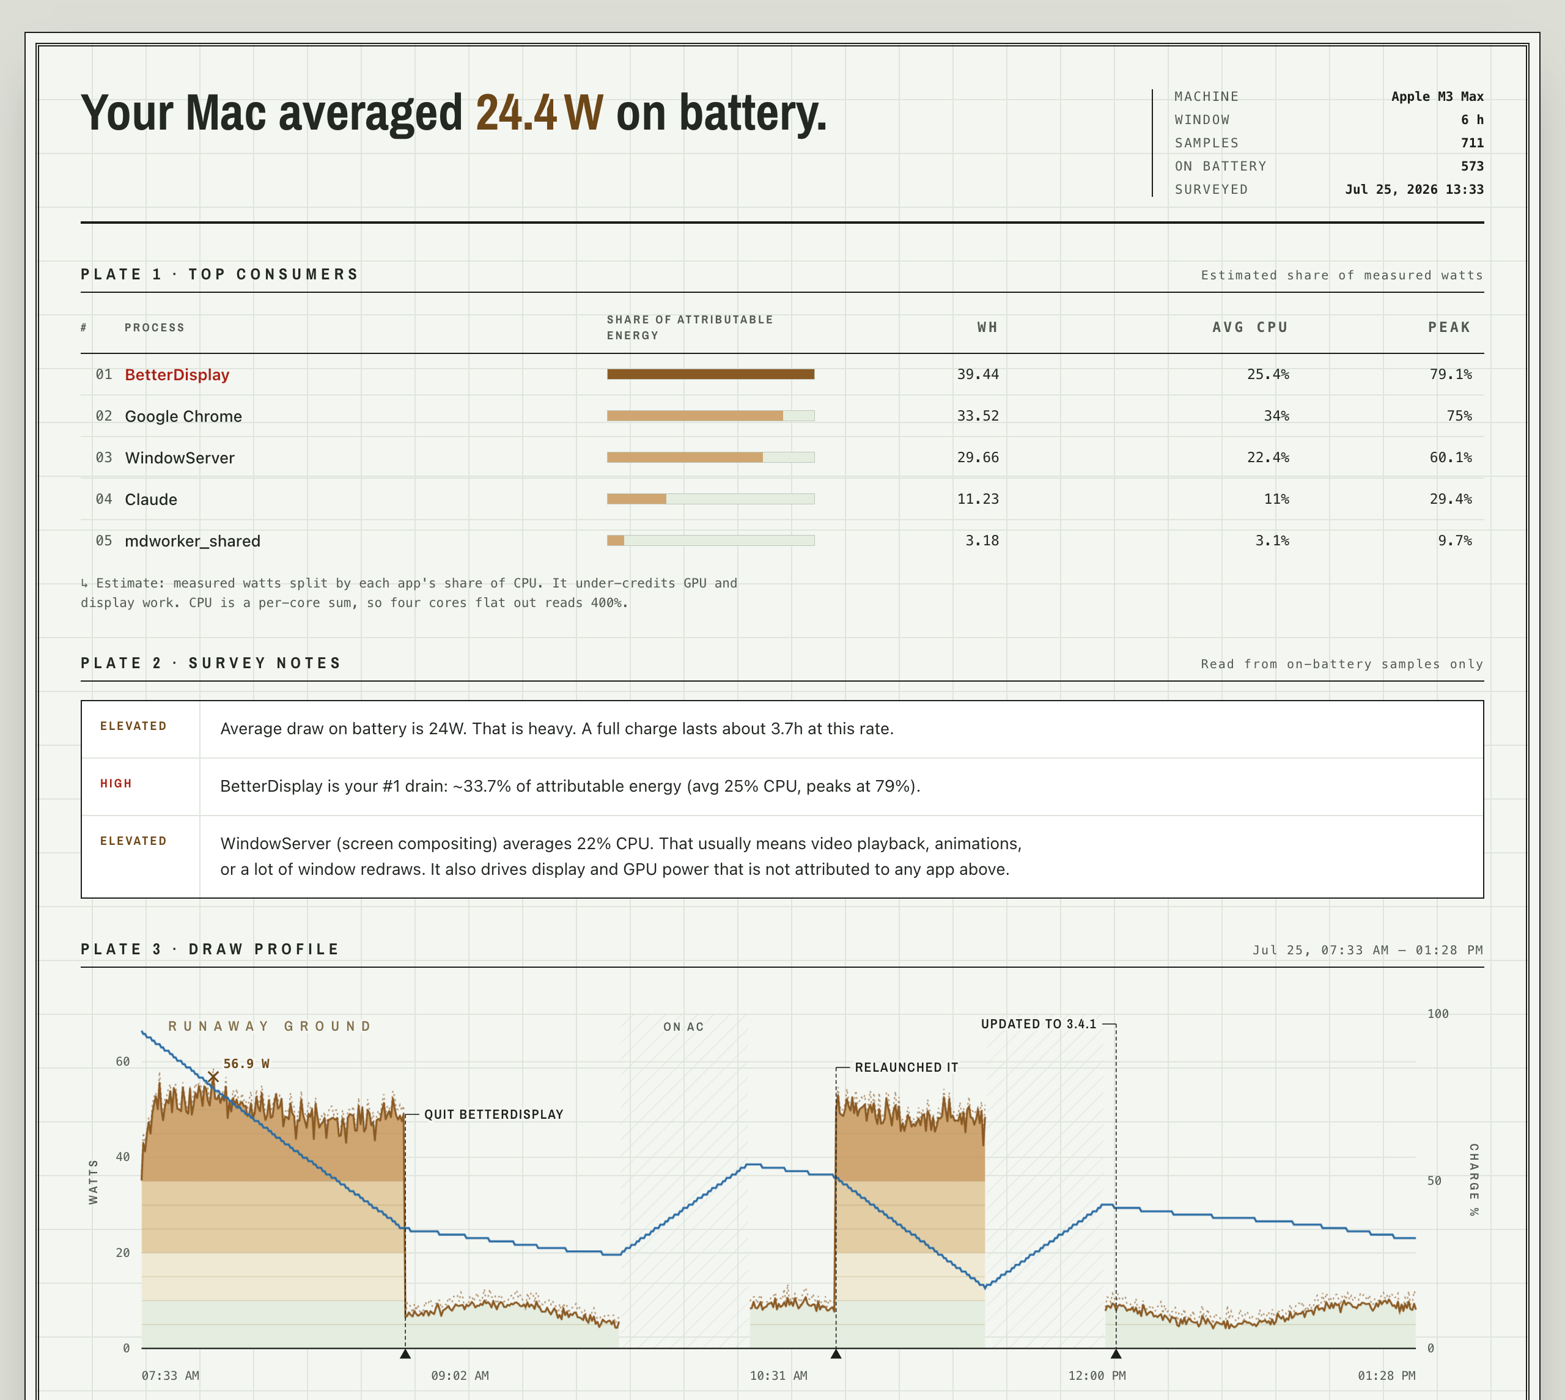Click the 56.9 W peak cross marker
Screen dimensions: 1565x1400
tap(213, 1077)
